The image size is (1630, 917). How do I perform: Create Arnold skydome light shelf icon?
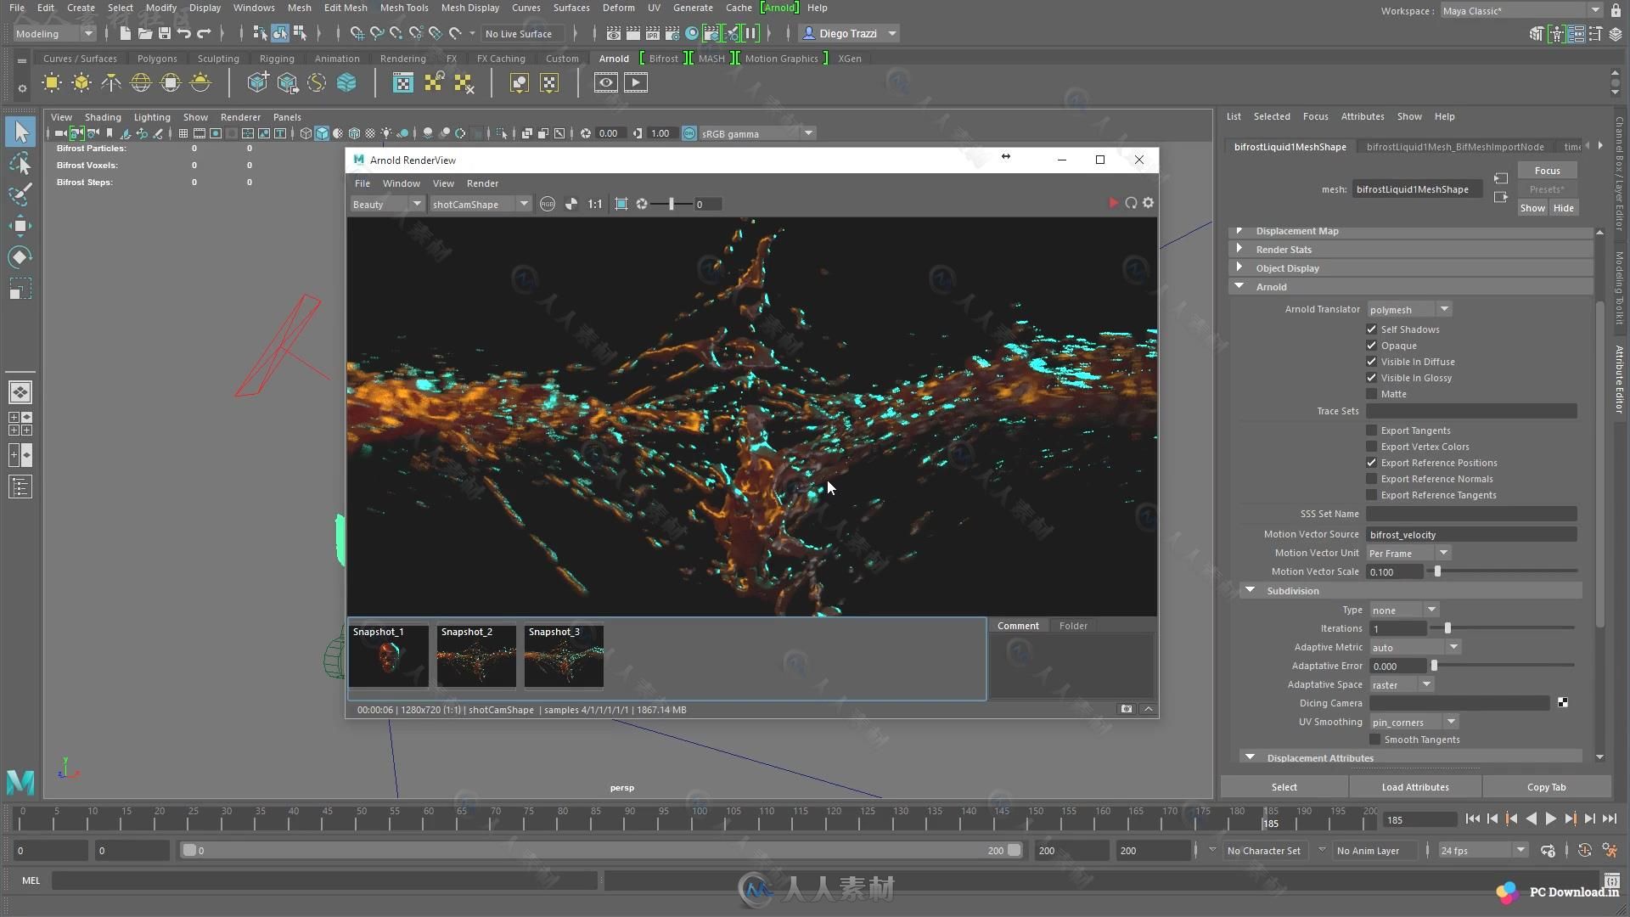pos(141,82)
